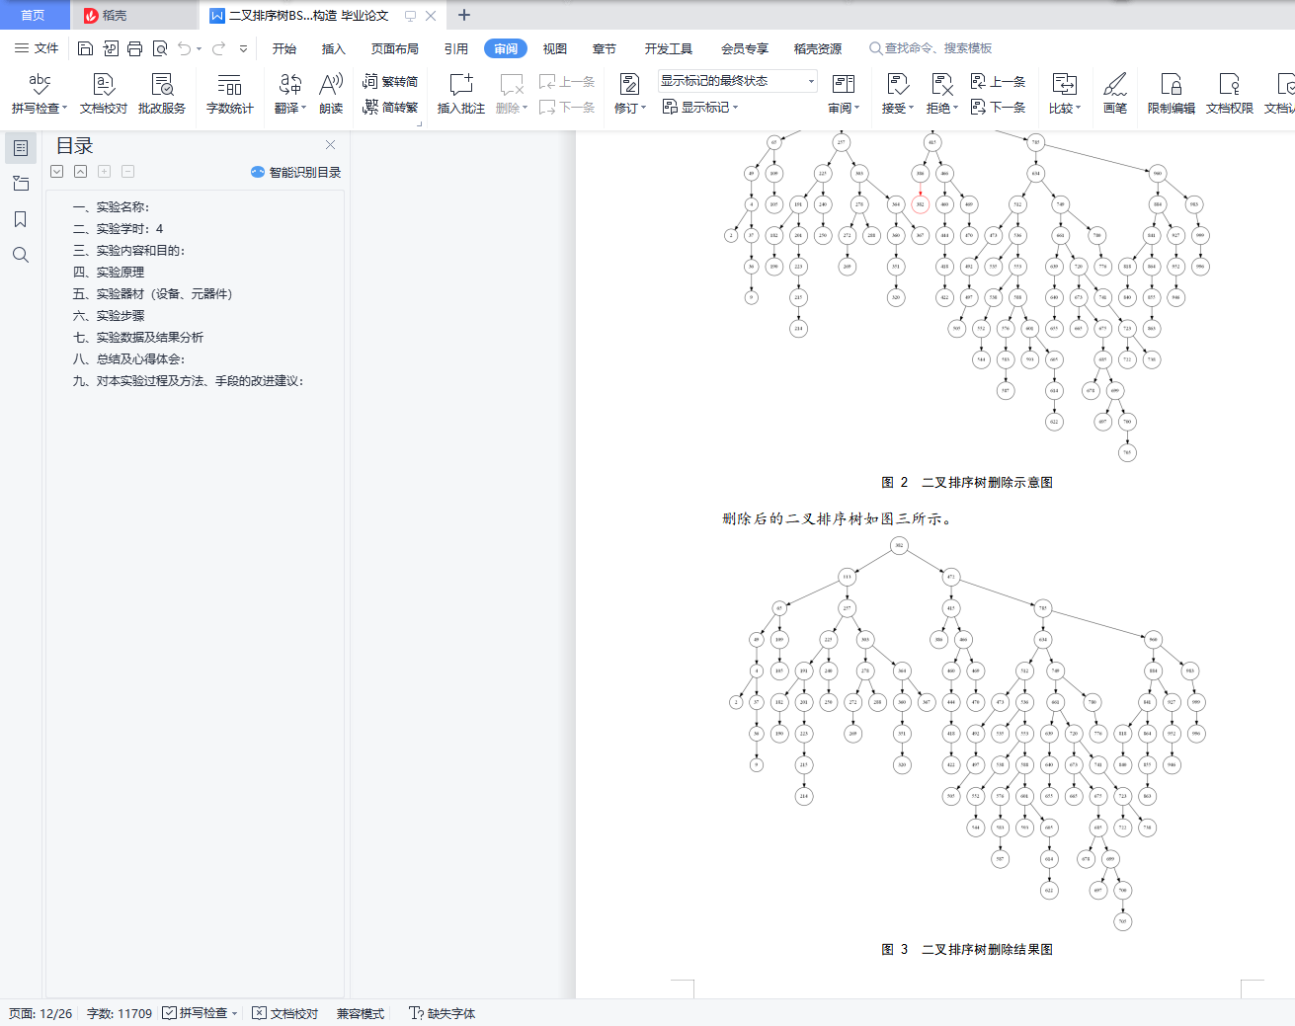Start 朗读 read aloud
This screenshot has width=1295, height=1026.
(331, 93)
